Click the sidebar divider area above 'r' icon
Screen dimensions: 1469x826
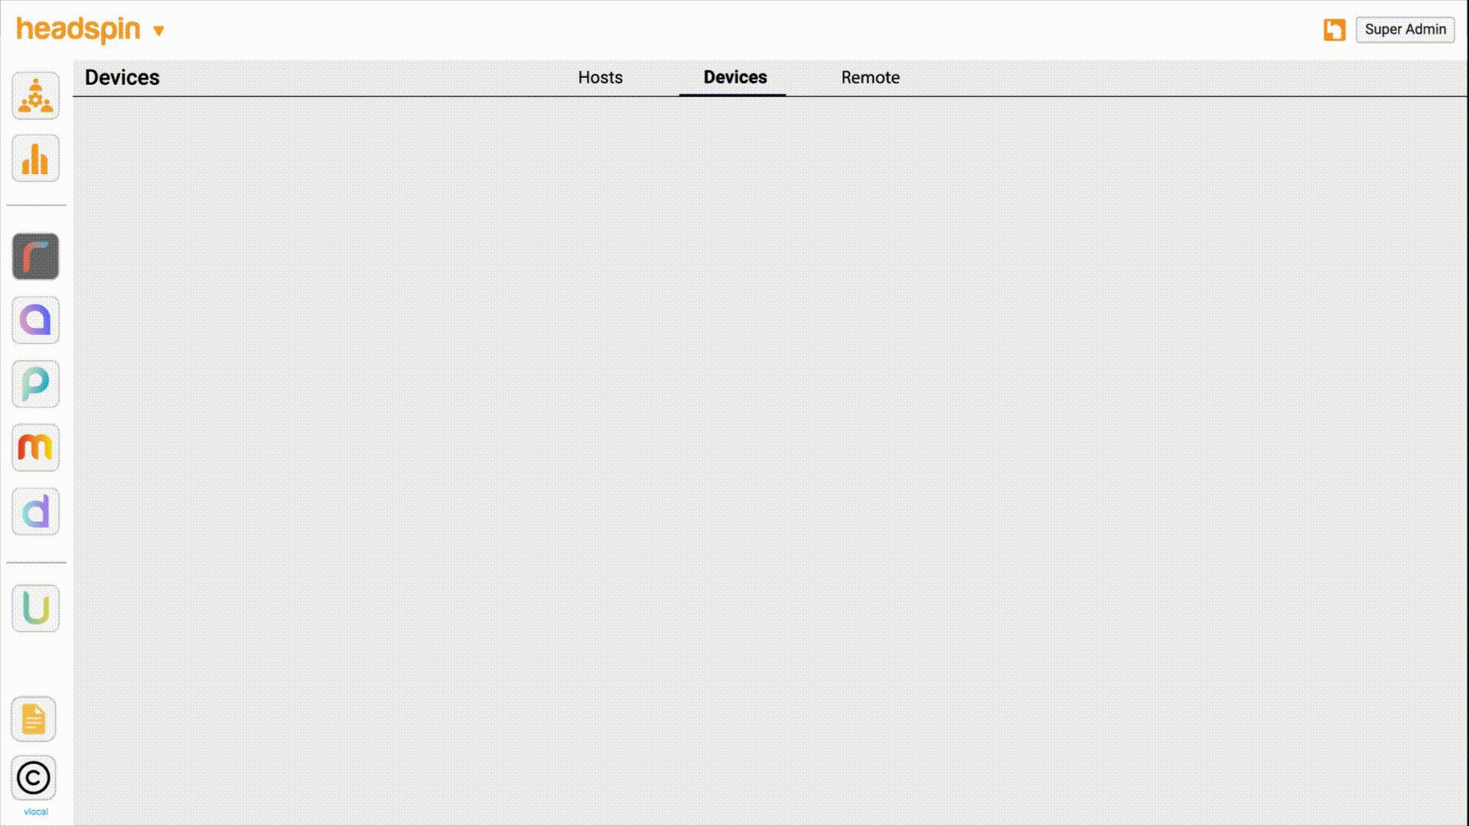(35, 206)
